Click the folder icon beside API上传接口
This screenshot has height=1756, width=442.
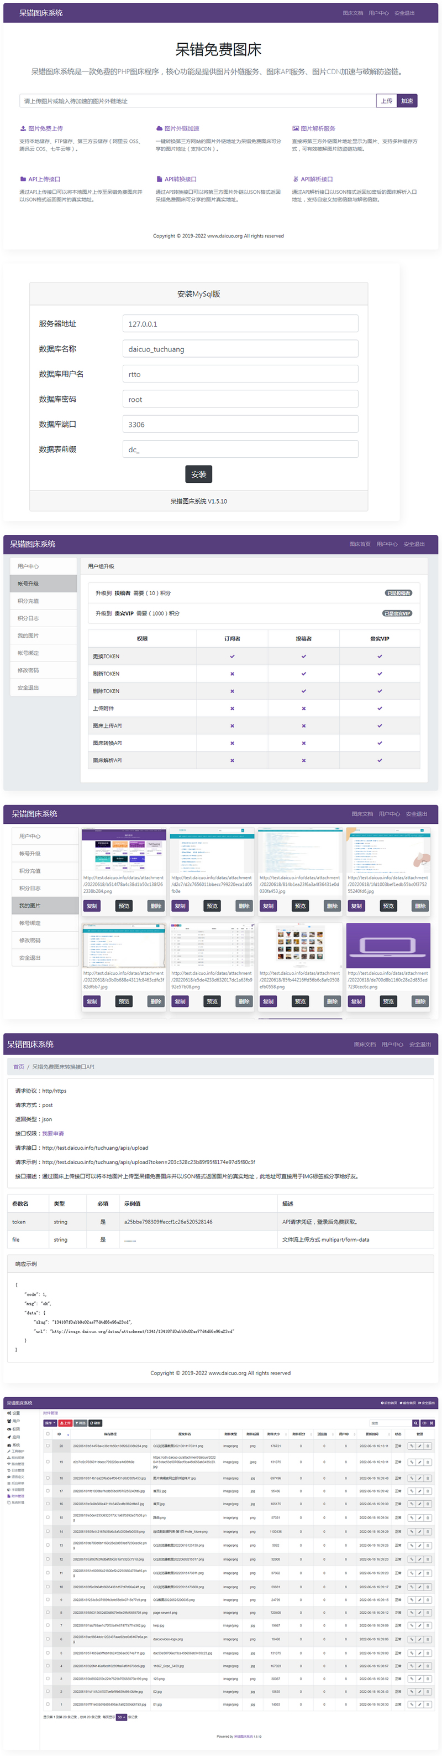[23, 179]
